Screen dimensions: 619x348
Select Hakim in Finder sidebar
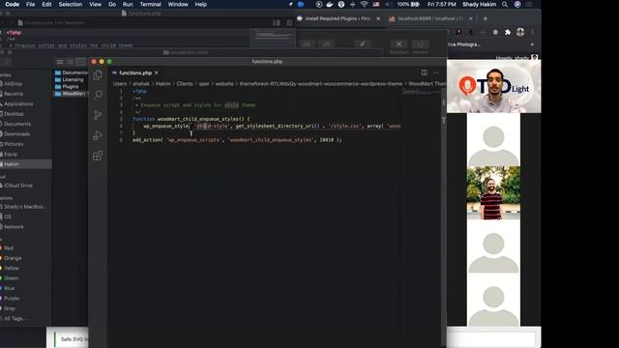coord(26,164)
